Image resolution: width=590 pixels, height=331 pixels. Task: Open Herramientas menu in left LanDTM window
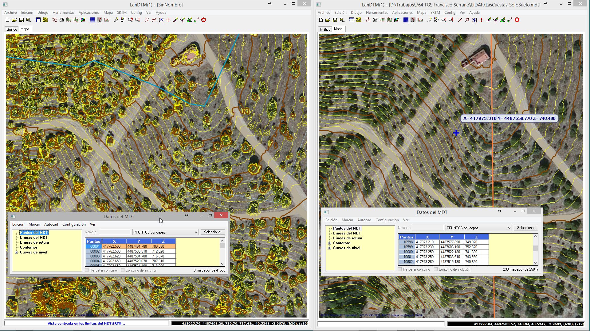[63, 13]
